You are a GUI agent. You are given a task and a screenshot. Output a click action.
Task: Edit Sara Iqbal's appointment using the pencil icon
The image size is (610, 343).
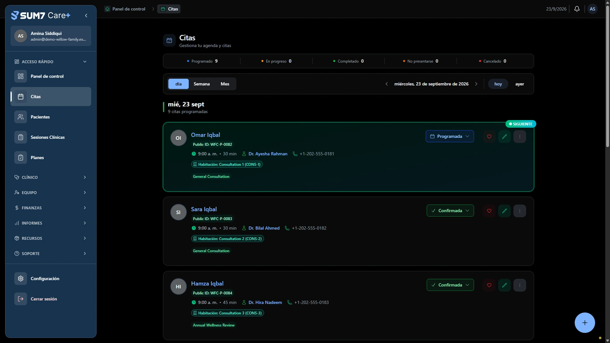[505, 211]
